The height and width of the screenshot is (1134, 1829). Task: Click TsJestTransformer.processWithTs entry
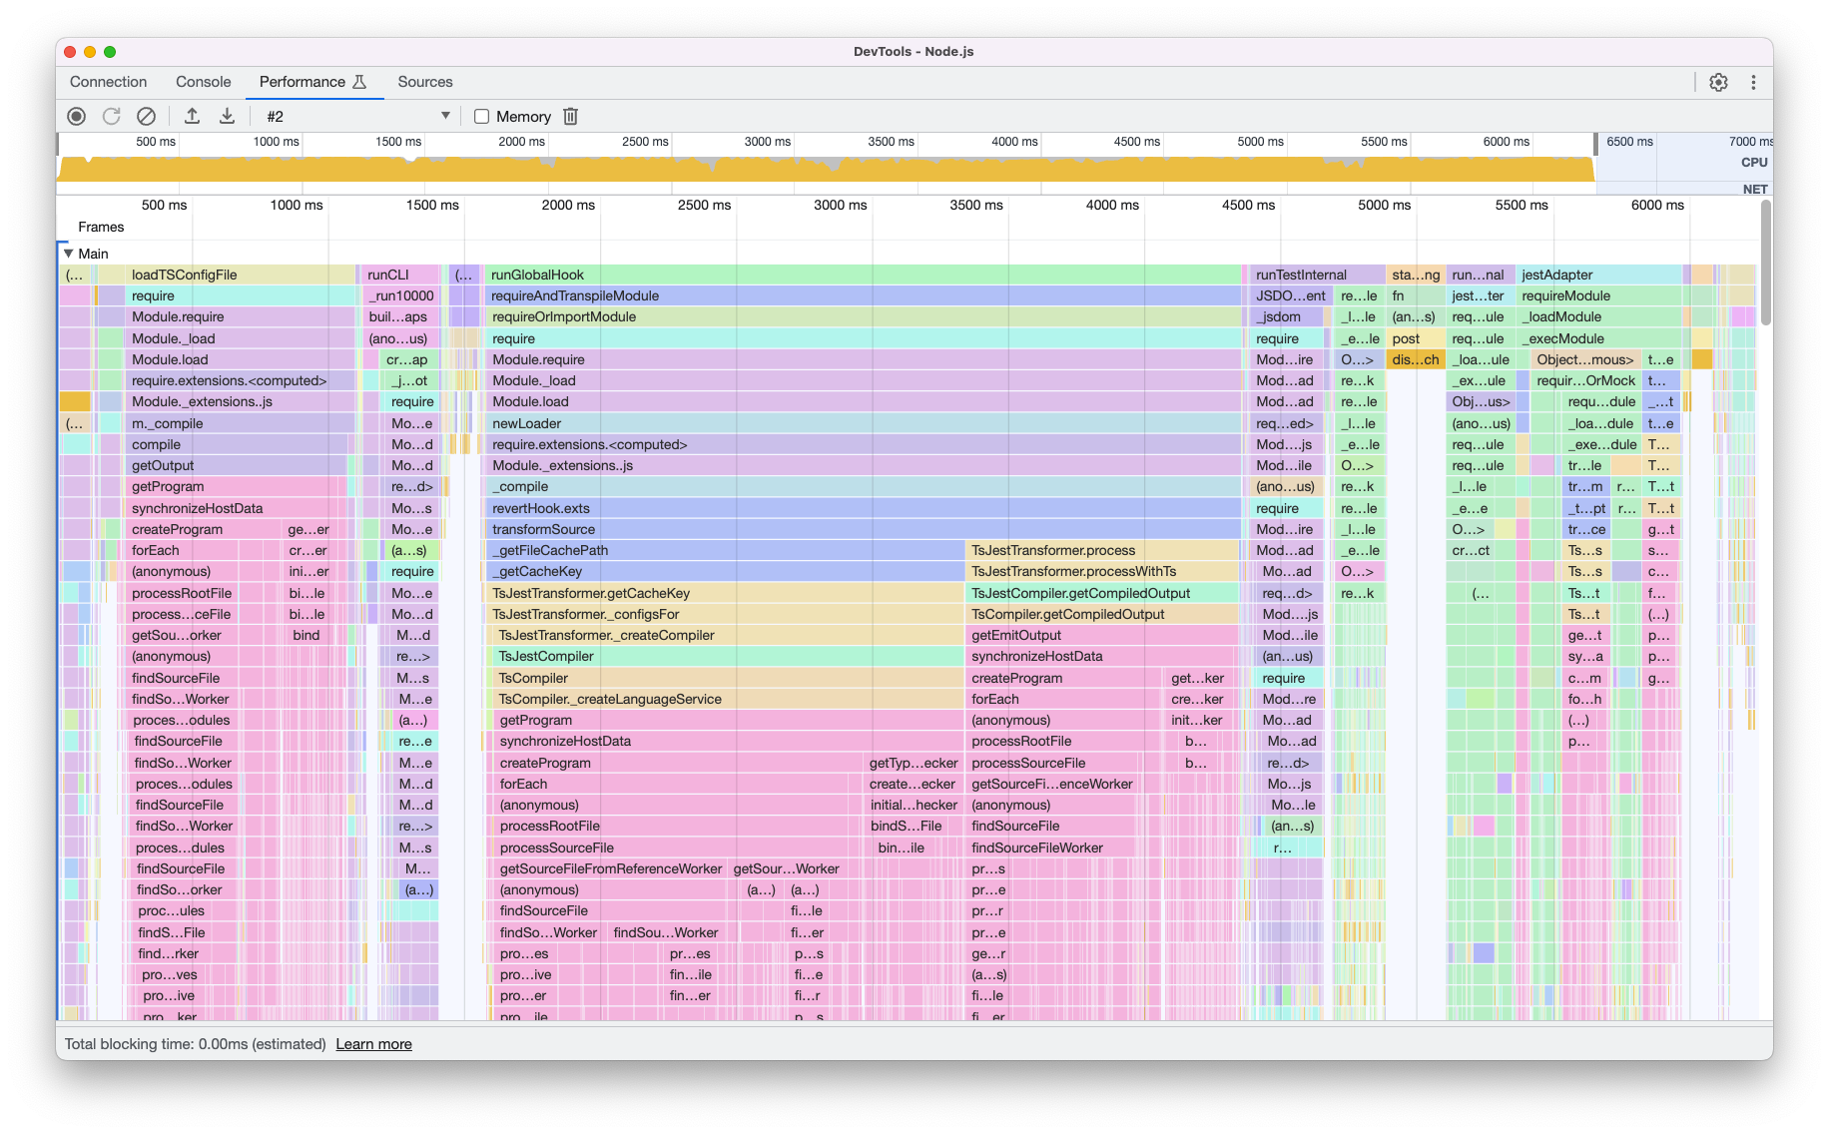[1102, 571]
